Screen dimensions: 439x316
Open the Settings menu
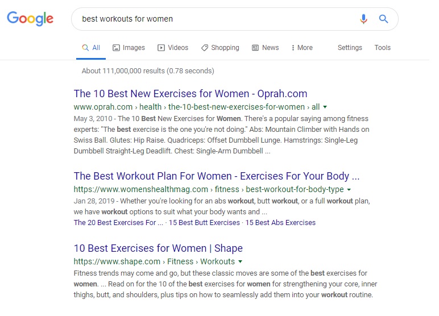(350, 48)
